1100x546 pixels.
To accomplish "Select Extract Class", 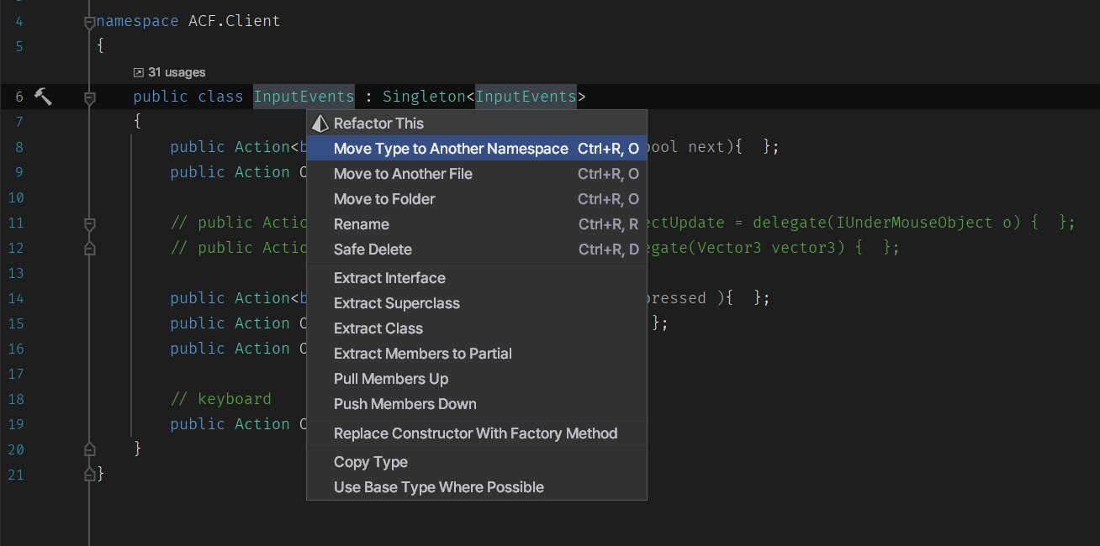I will click(477, 328).
